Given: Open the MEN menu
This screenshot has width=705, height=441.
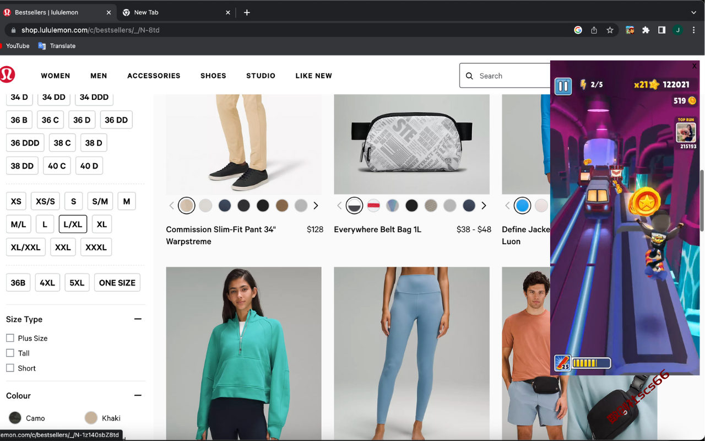Looking at the screenshot, I should [x=99, y=76].
